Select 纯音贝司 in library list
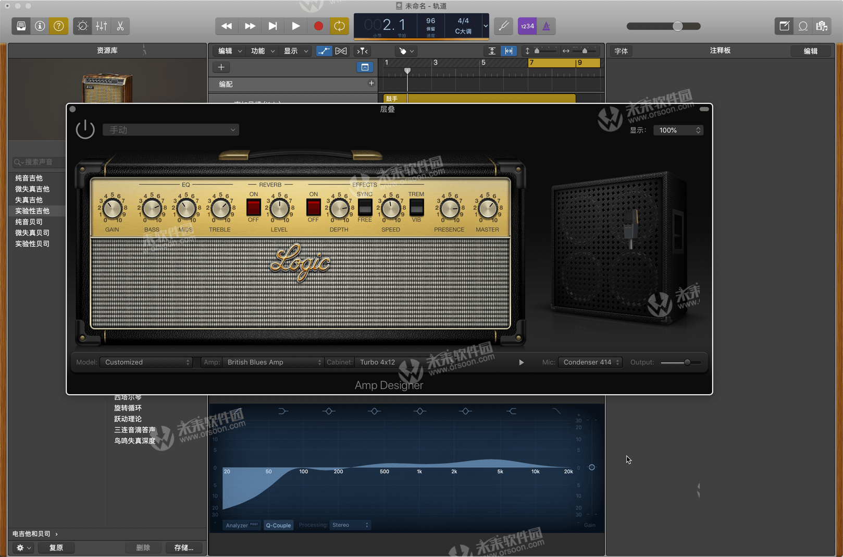The height and width of the screenshot is (557, 843). pyautogui.click(x=29, y=222)
